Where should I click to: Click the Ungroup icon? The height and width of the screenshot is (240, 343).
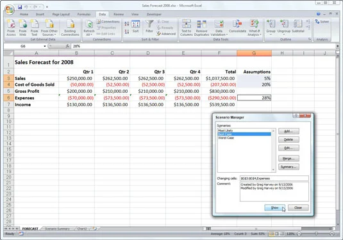click(x=284, y=24)
